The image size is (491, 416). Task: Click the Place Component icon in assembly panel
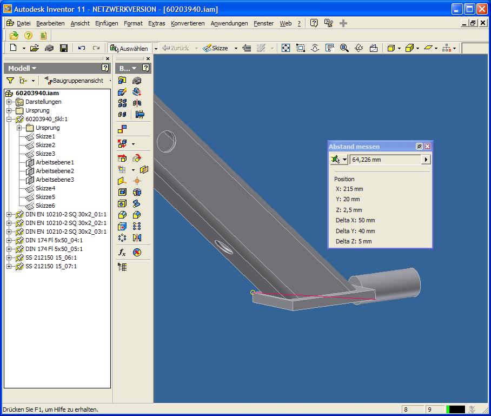point(122,81)
